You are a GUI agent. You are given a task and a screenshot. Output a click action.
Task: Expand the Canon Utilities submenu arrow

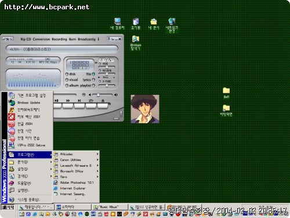pos(97,160)
